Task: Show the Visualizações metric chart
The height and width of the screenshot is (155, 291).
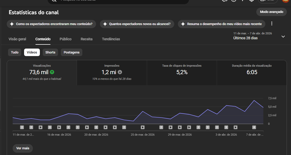Action: click(42, 73)
